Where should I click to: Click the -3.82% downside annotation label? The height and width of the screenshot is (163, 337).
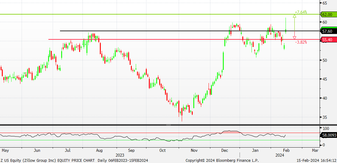coord(301,42)
